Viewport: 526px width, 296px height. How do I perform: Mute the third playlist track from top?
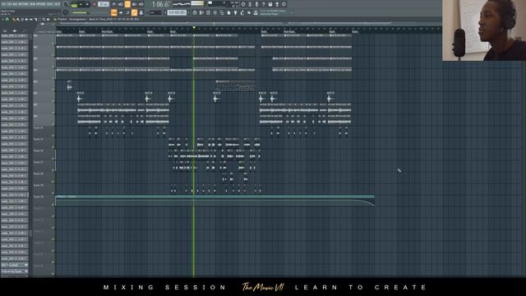pos(53,67)
